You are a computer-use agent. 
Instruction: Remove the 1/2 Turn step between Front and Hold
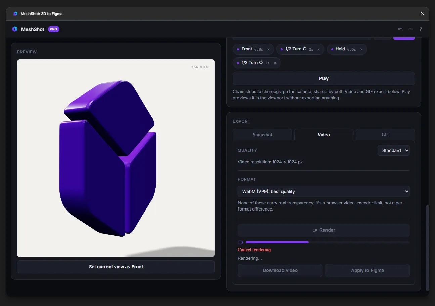point(319,49)
